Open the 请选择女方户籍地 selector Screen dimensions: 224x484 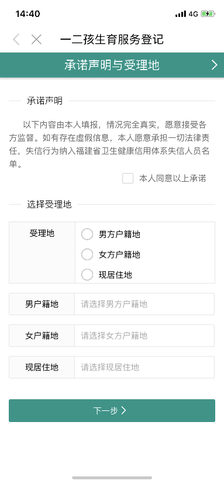(x=144, y=336)
